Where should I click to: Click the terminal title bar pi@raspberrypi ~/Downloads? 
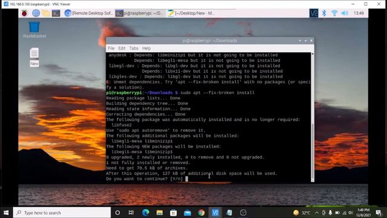[210, 41]
